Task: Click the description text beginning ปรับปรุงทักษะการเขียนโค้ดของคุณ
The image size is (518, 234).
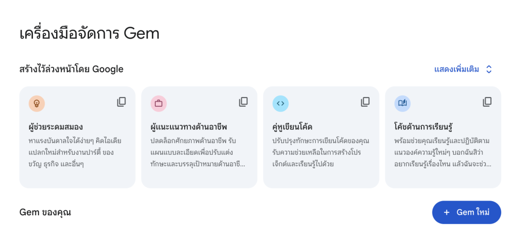Action: pos(321,152)
